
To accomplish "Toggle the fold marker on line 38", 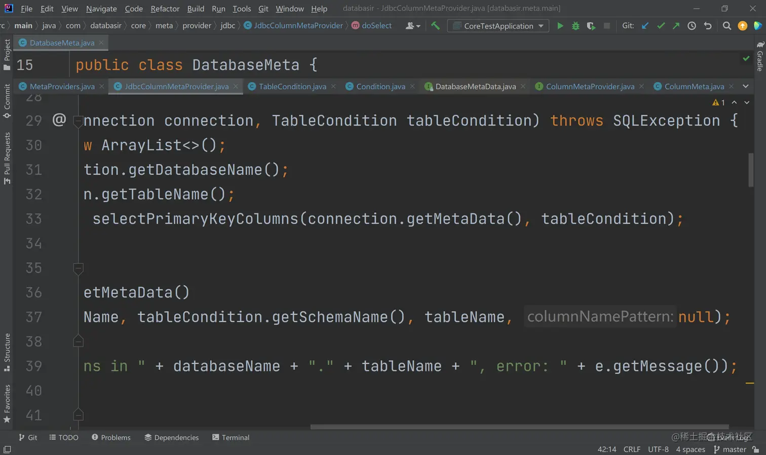I will tap(78, 341).
